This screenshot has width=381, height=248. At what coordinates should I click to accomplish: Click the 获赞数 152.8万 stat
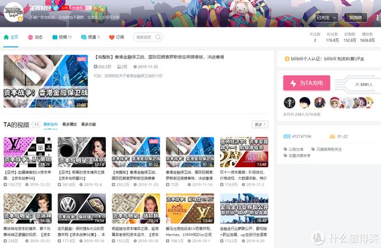350,37
